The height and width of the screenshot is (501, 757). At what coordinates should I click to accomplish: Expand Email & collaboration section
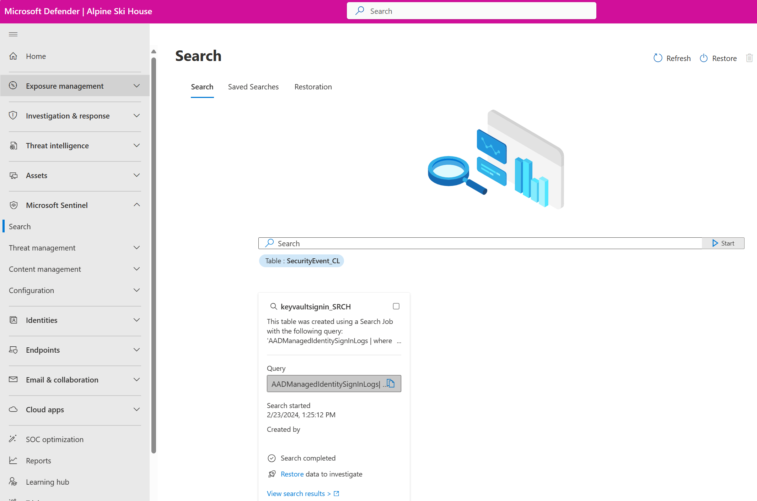pyautogui.click(x=136, y=380)
